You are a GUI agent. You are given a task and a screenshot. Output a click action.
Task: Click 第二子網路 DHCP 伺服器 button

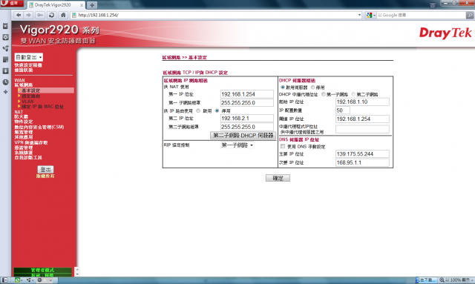[243, 136]
